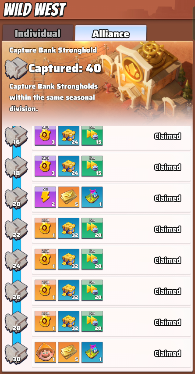Tap the hero portrait reward in tier 30

(45, 352)
